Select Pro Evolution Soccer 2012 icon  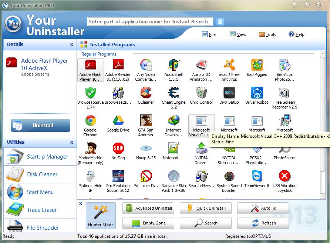[x=118, y=176]
